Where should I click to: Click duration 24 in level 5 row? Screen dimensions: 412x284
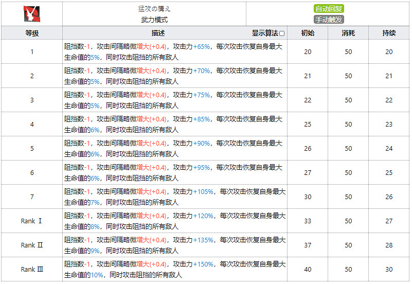pos(389,149)
